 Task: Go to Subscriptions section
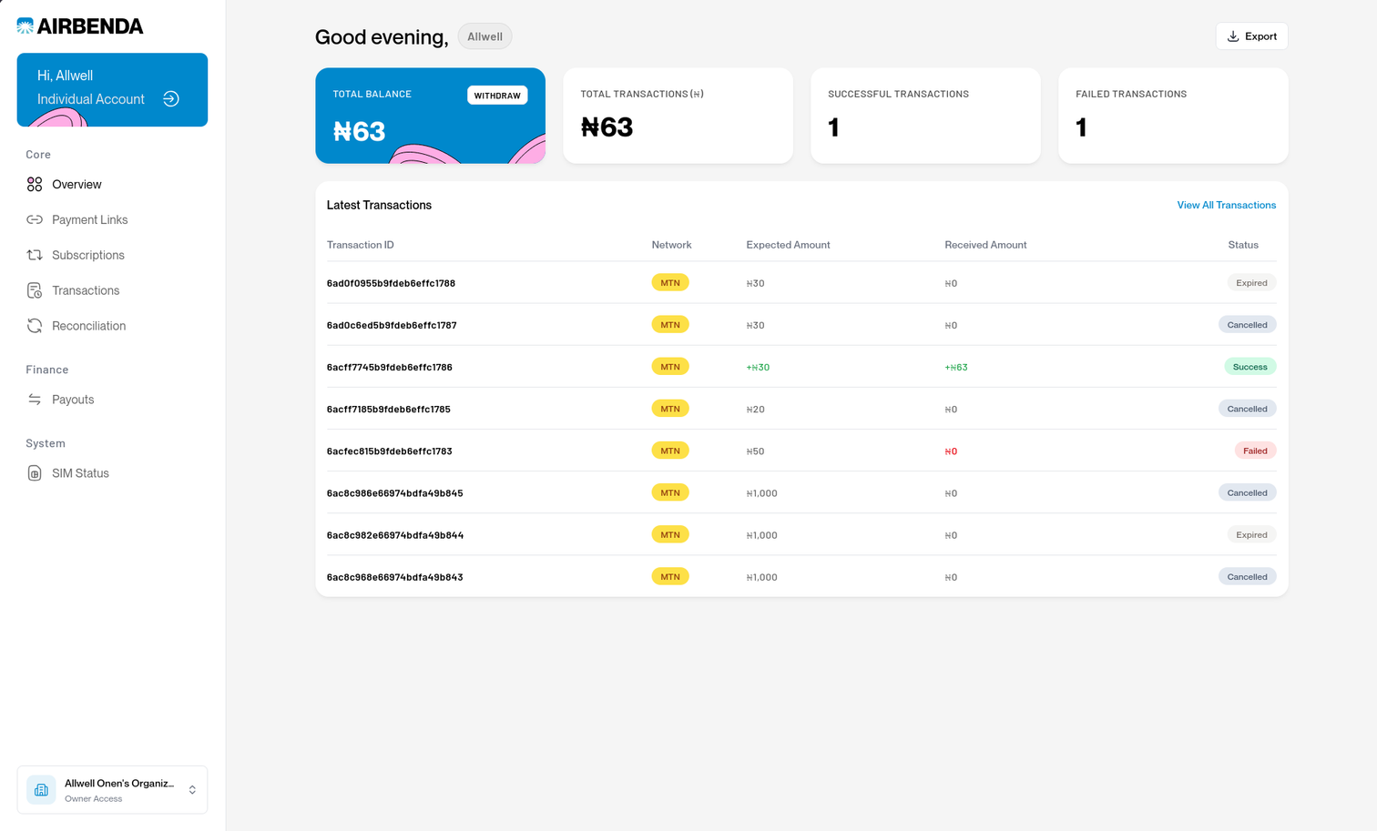87,256
